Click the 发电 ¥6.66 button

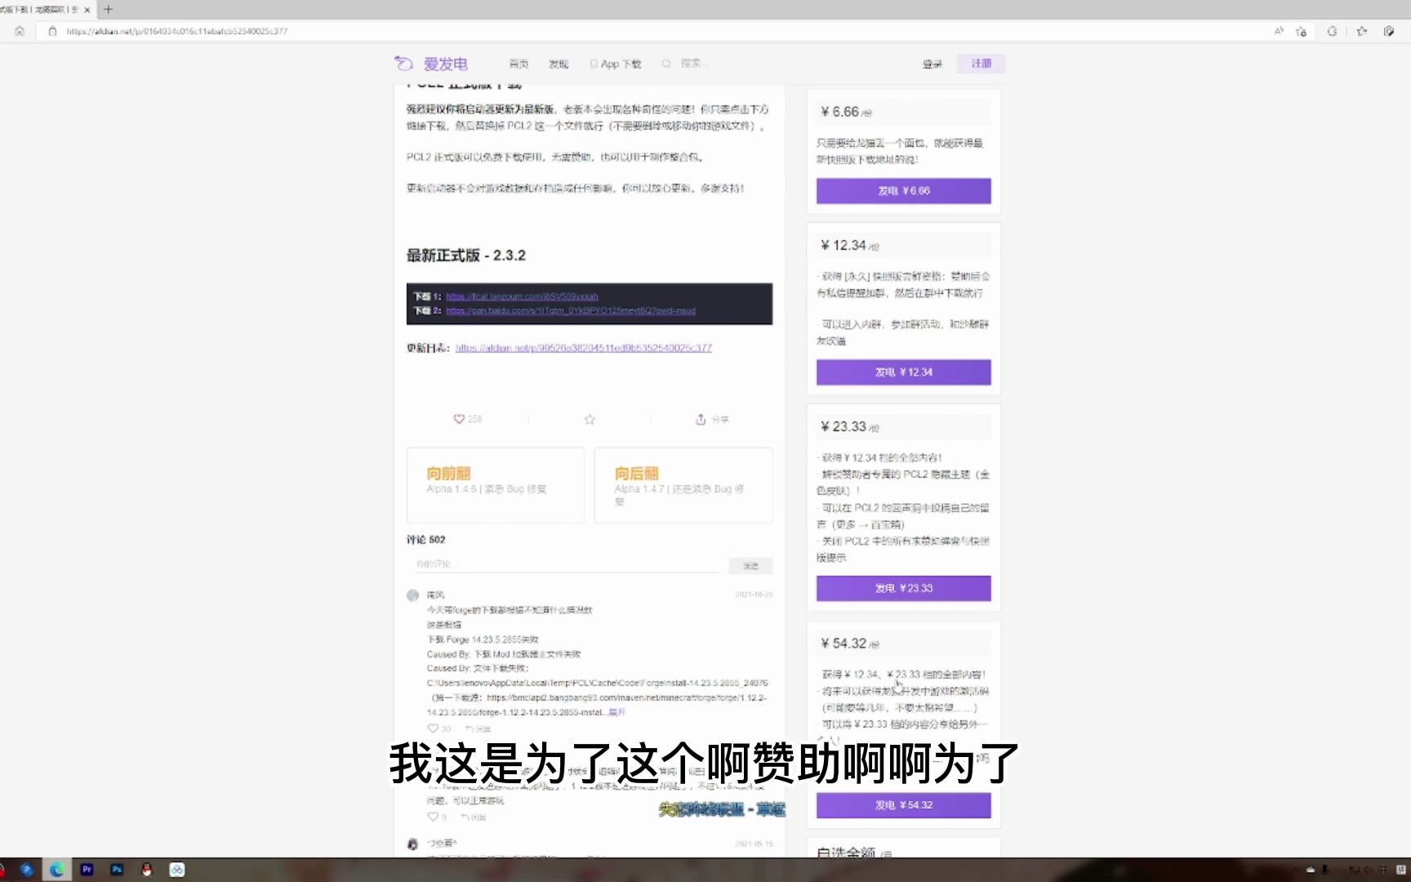903,190
